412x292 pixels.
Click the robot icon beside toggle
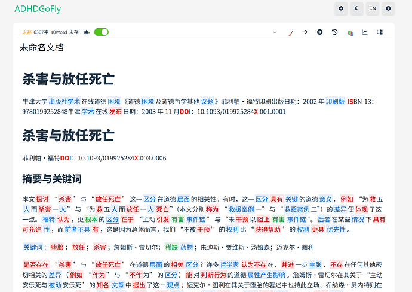click(87, 32)
